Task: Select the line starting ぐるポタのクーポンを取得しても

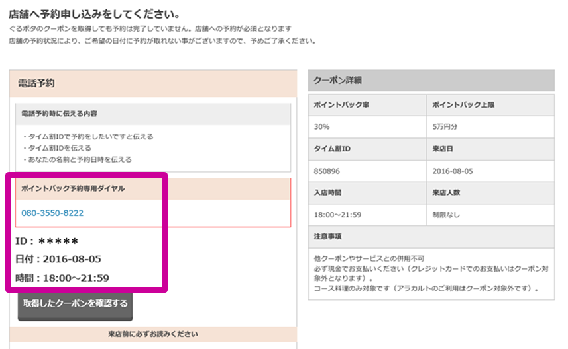Action: point(150,28)
